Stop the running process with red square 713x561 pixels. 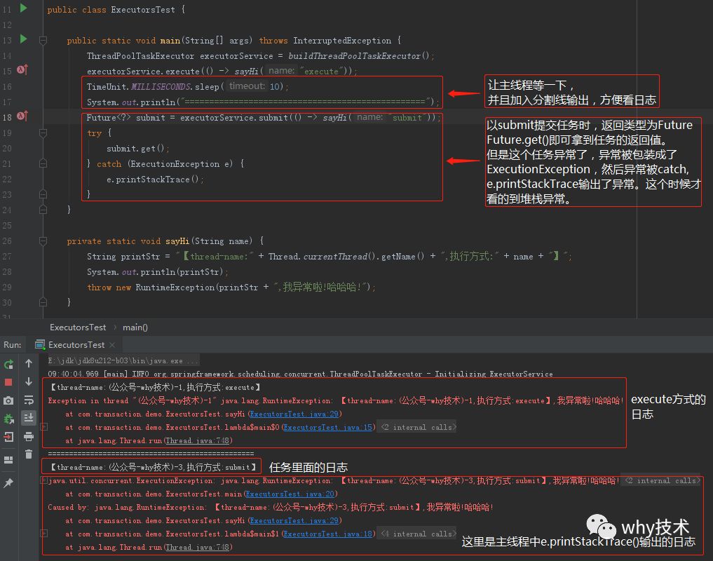click(x=8, y=382)
